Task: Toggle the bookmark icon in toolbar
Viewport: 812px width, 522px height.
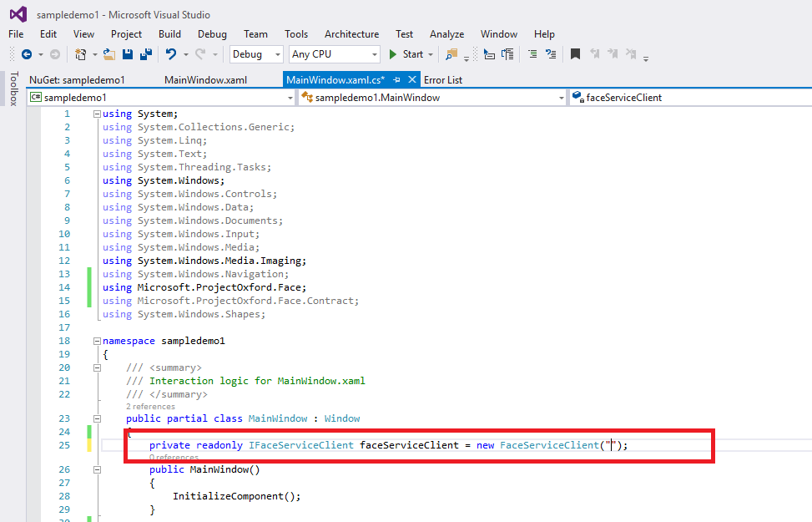Action: (575, 54)
